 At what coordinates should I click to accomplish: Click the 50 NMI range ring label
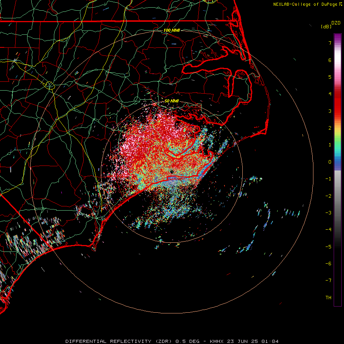[172, 101]
